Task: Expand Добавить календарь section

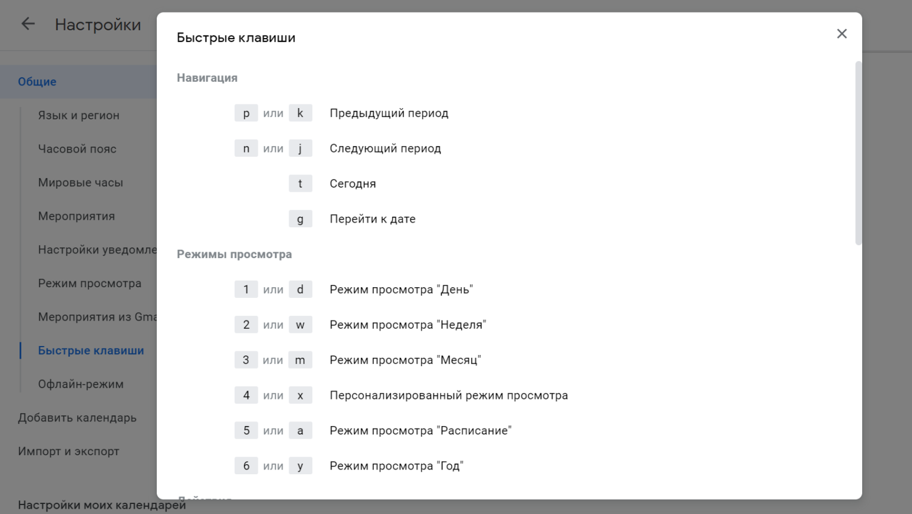Action: [77, 418]
